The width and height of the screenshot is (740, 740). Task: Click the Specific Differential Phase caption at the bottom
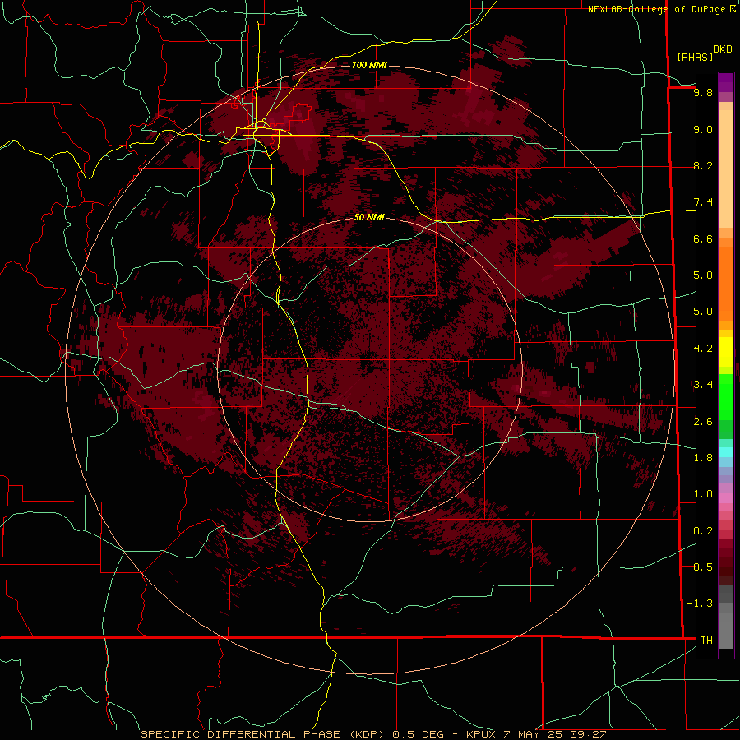[373, 734]
